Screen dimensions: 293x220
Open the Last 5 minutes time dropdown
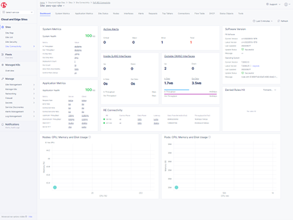pos(263,21)
